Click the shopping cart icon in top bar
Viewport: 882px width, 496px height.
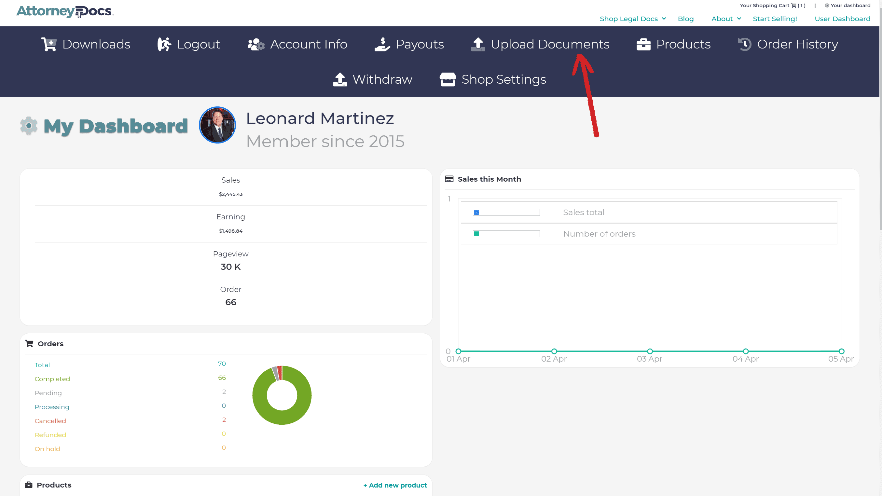[x=793, y=6]
